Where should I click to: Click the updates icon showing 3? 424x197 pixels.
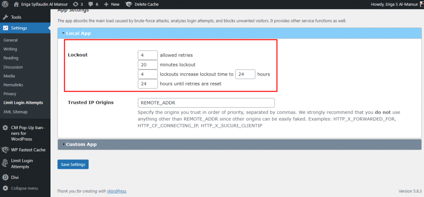pyautogui.click(x=76, y=4)
